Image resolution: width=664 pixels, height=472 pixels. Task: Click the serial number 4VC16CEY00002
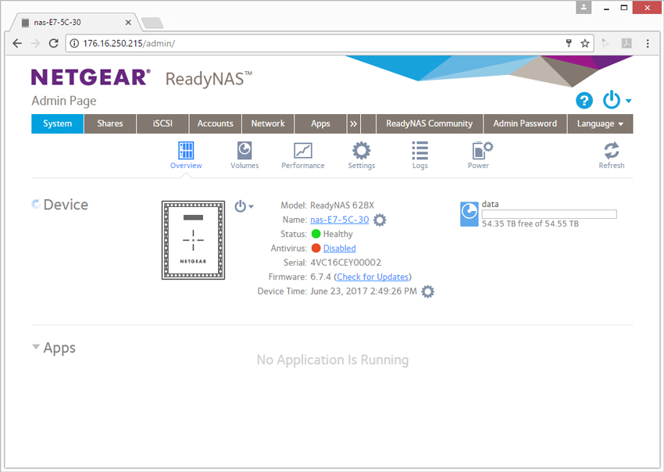[345, 263]
